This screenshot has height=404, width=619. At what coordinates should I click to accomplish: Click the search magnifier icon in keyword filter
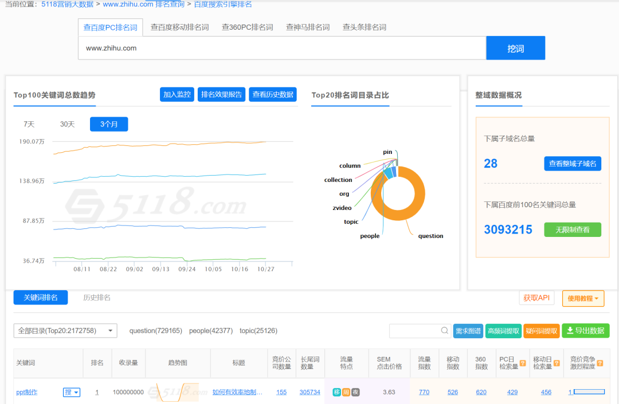[x=445, y=331]
